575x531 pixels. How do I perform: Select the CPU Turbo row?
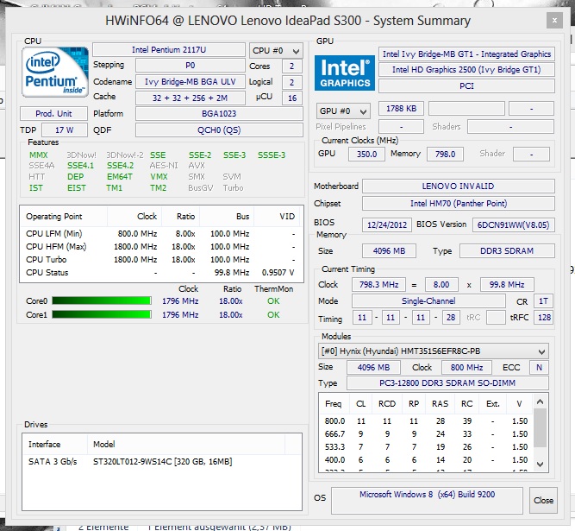coord(161,259)
